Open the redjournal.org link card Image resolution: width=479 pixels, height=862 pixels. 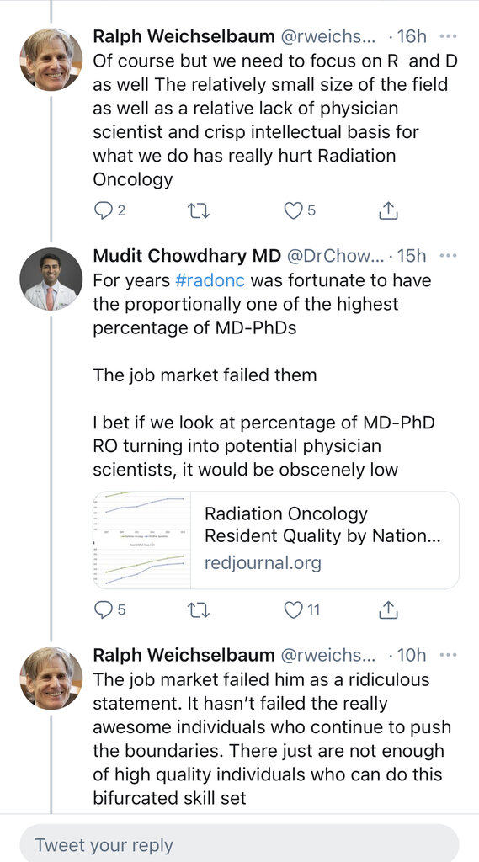276,540
